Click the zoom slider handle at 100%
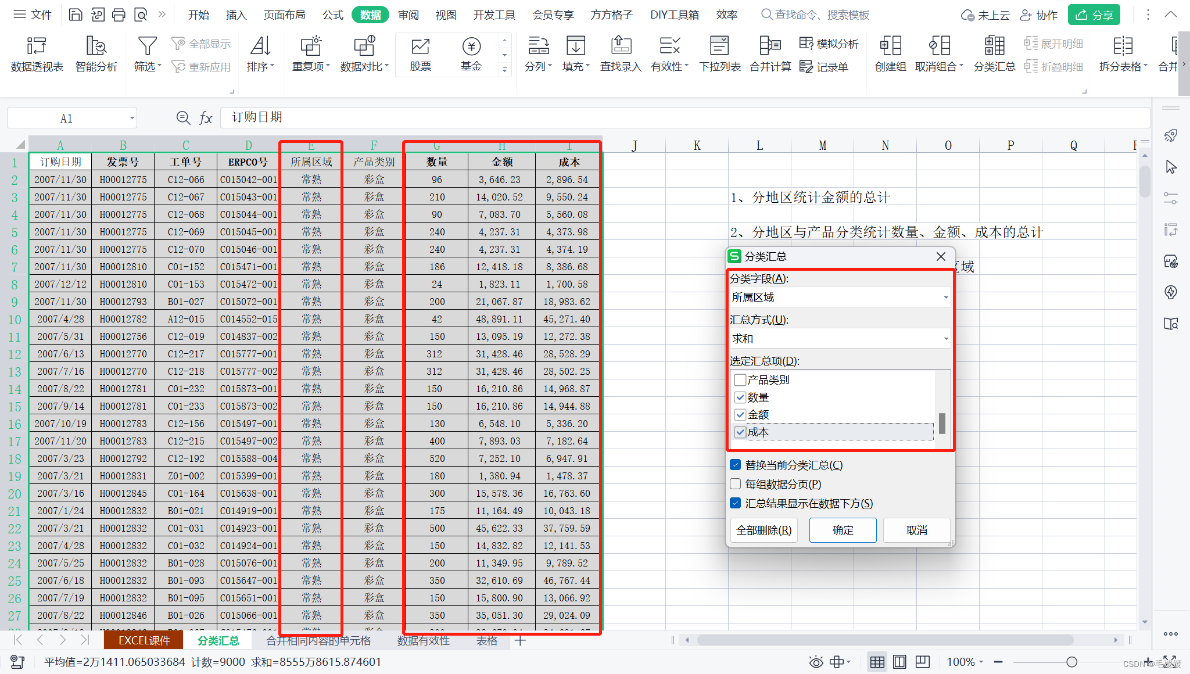The image size is (1190, 674). click(x=1071, y=662)
